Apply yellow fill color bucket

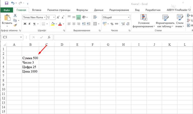coord(53,24)
